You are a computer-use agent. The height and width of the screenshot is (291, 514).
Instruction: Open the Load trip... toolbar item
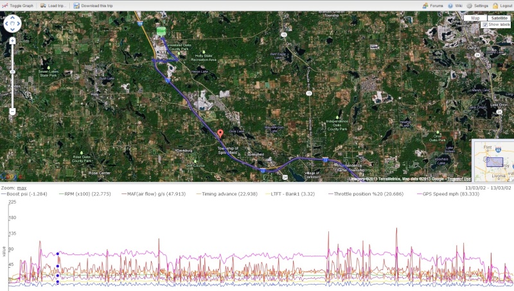coord(53,6)
